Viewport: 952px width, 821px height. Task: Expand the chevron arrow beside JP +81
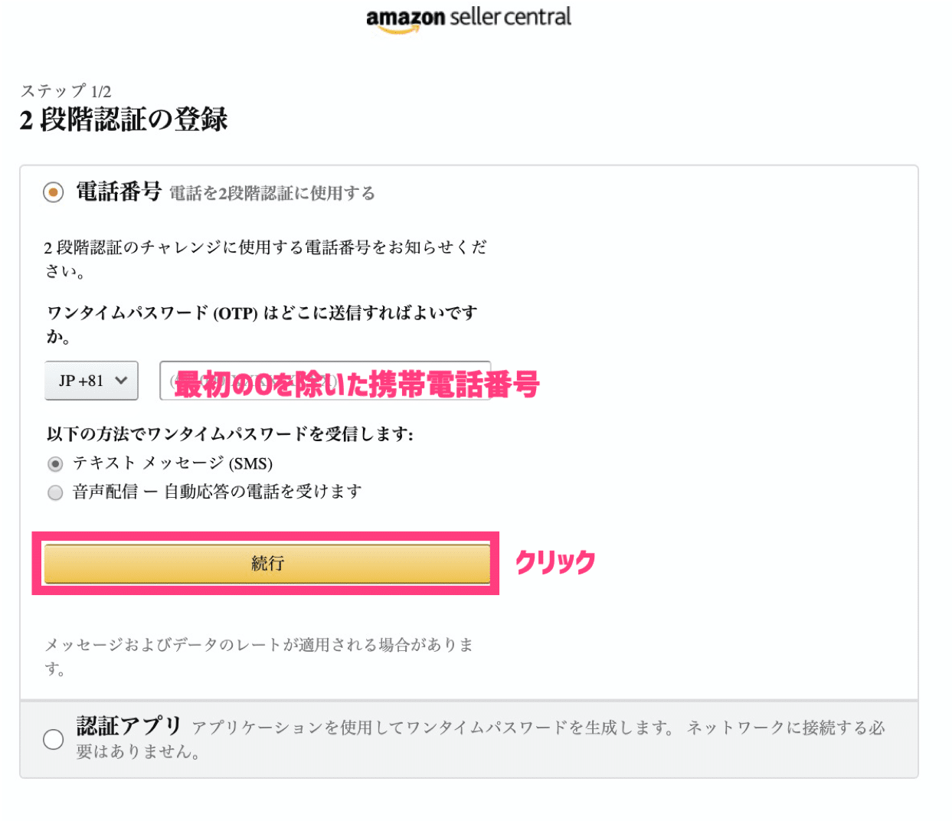coord(121,381)
